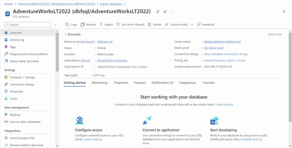Open the Visual Studio Enterprise subscription link

click(112, 60)
